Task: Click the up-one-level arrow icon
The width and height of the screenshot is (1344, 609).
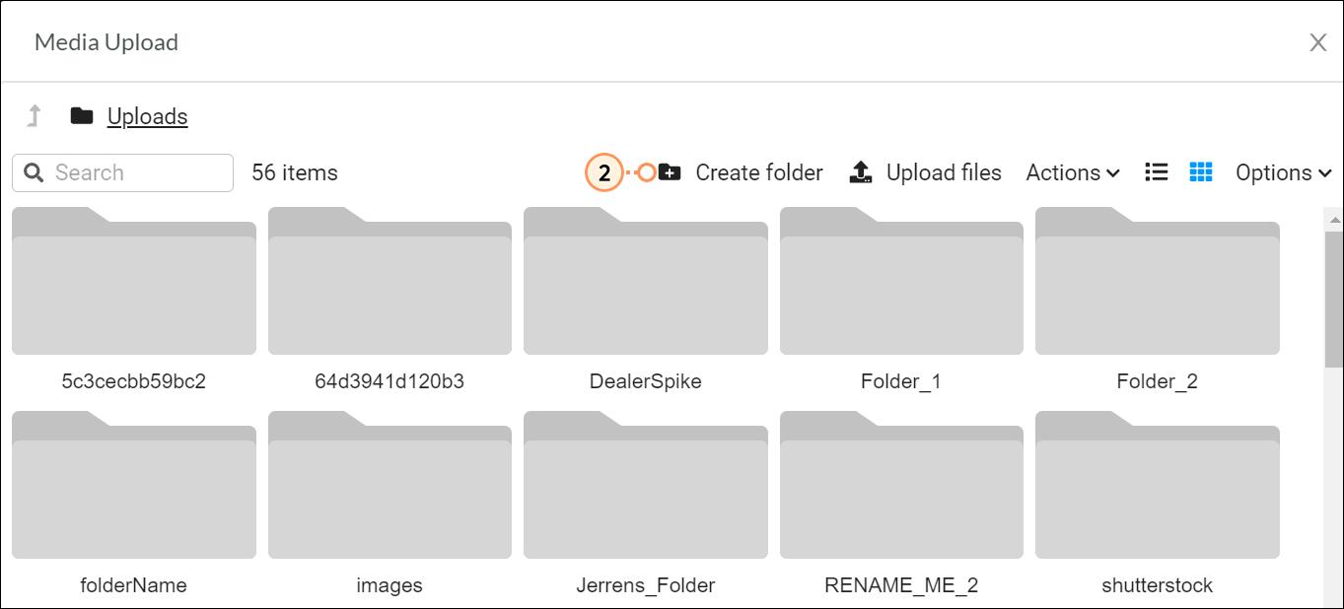Action: pos(35,116)
